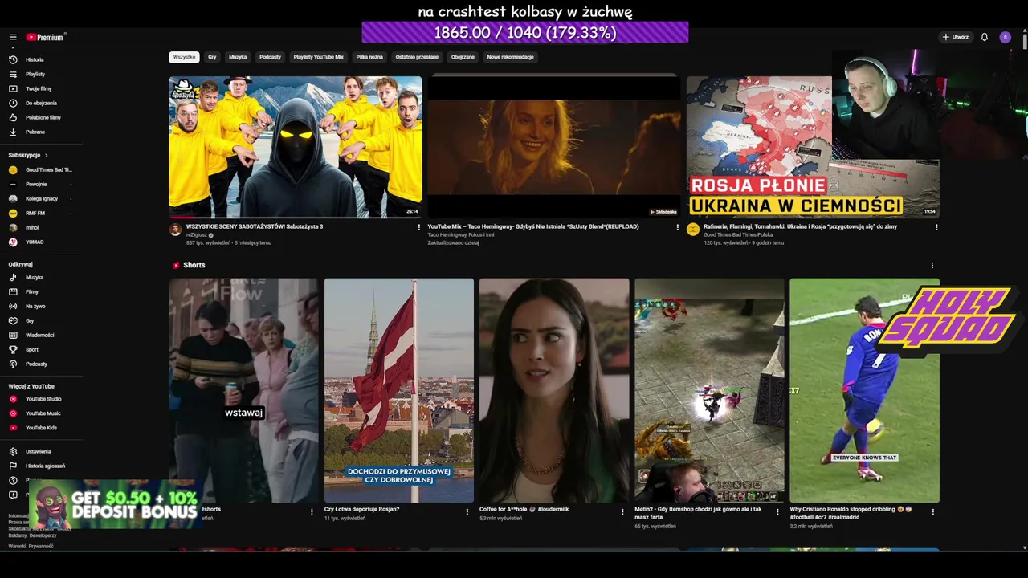
Task: Open the RMF FM subscription channel
Action: coord(35,213)
